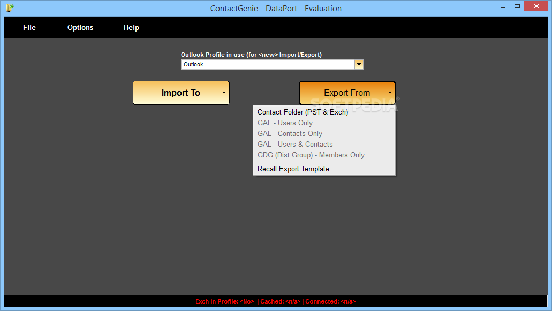Click the Outlook Profile in use label

[x=251, y=55]
